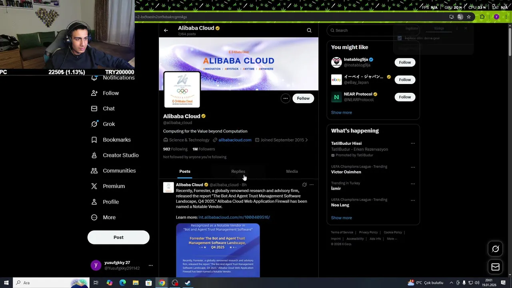Go back with the arrow beside Alibaba Cloud

point(166,30)
